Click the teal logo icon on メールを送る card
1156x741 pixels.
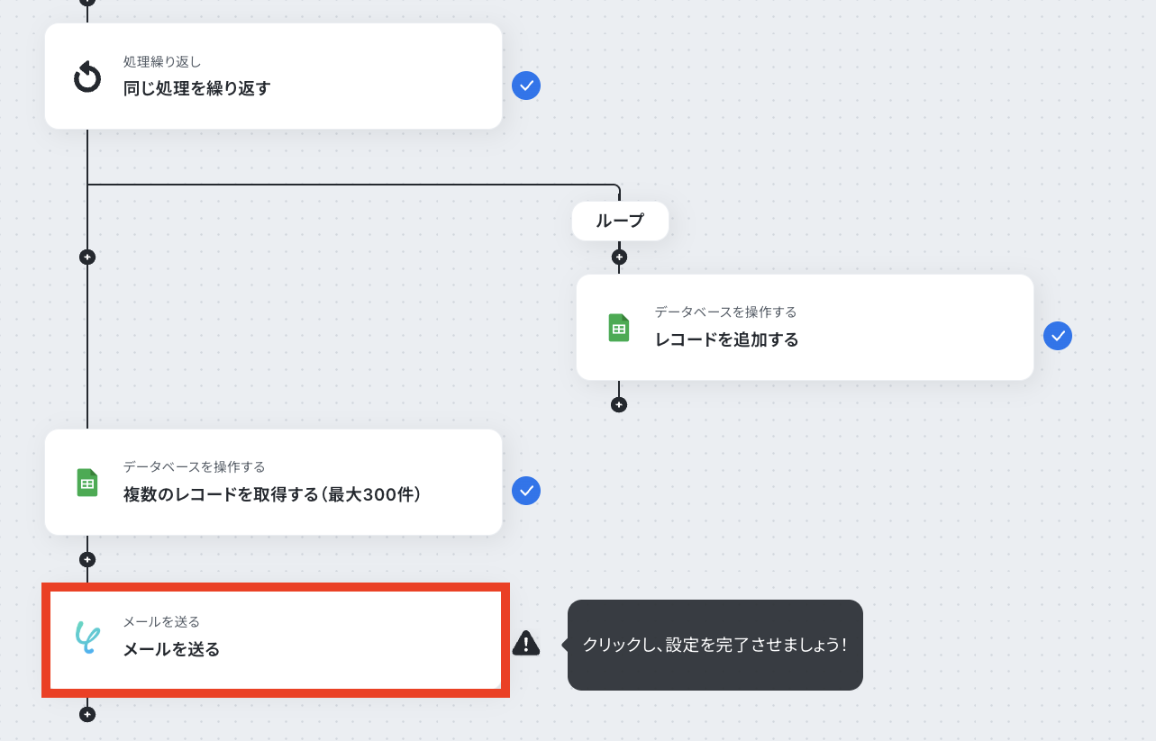coord(87,637)
